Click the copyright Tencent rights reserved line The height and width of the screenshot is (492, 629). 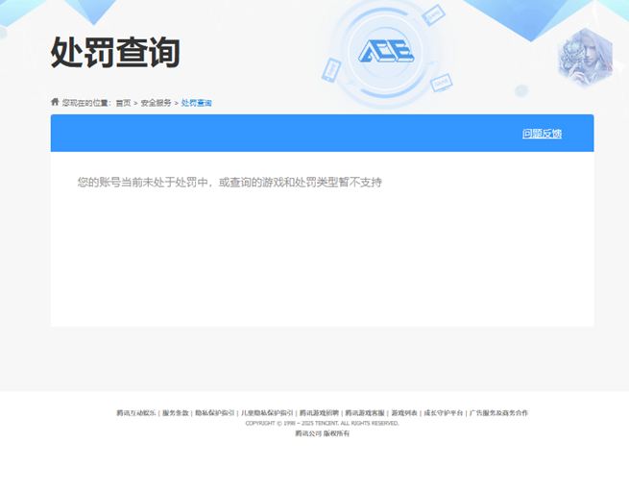pos(322,423)
